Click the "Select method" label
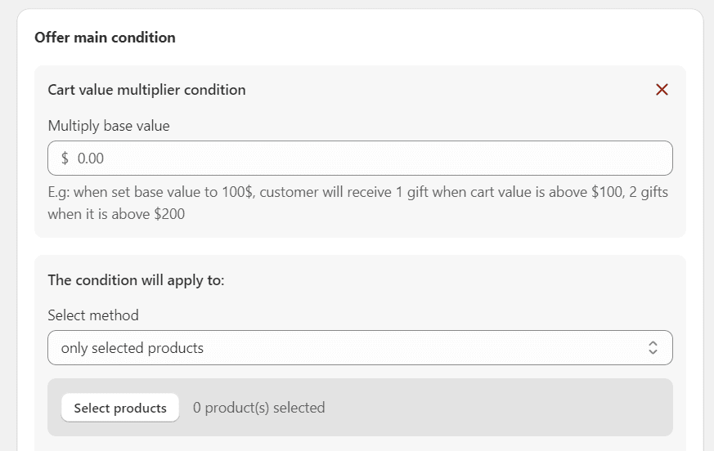Viewport: 714px width, 451px height. click(x=93, y=315)
